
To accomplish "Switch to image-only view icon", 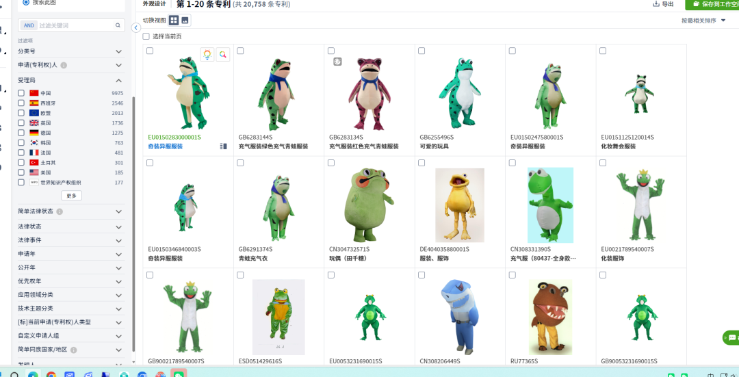I will point(185,21).
